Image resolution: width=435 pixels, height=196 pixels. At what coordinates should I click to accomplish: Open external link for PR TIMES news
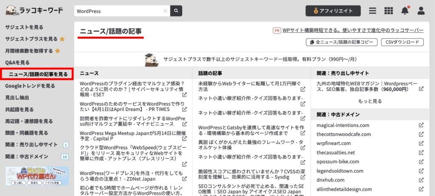[x=184, y=110]
